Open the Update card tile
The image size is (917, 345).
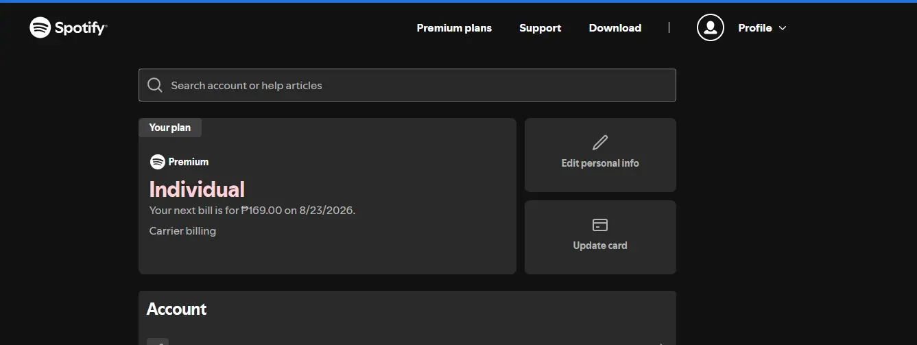(x=600, y=237)
